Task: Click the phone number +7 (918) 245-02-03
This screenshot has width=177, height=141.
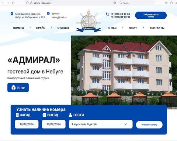Action: coord(120,17)
